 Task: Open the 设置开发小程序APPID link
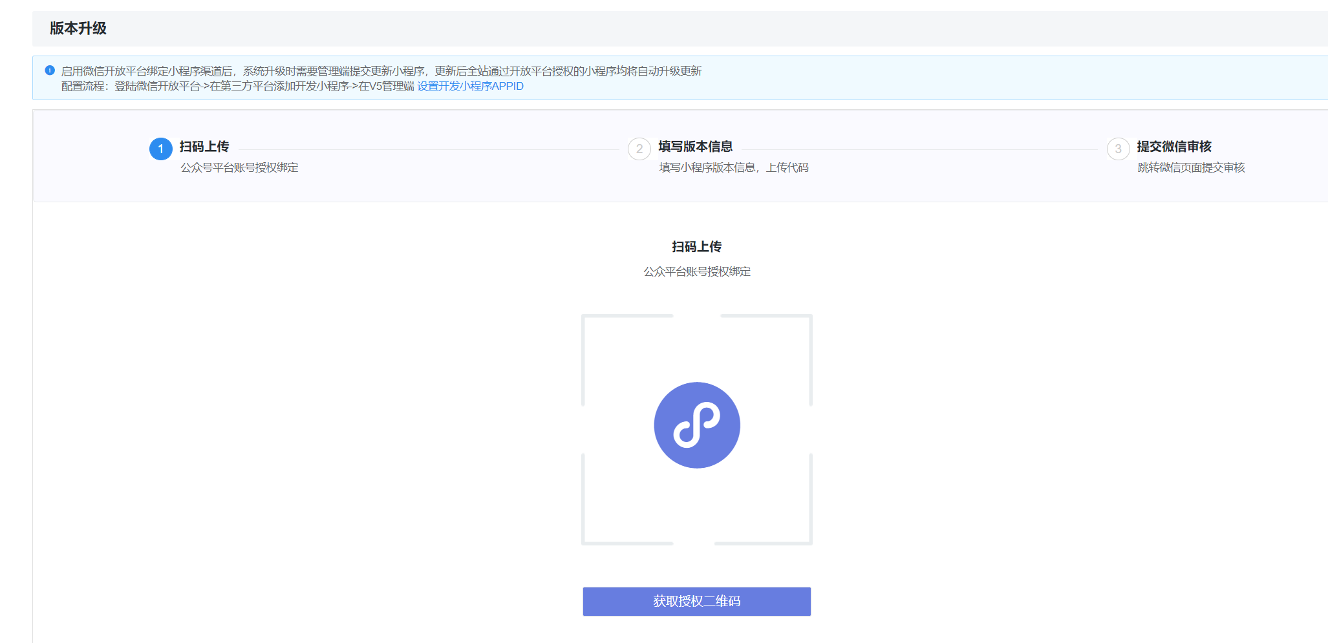click(x=470, y=87)
